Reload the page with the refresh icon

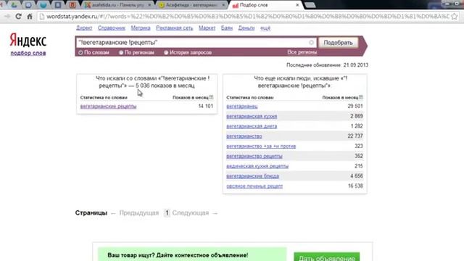[x=18, y=16]
